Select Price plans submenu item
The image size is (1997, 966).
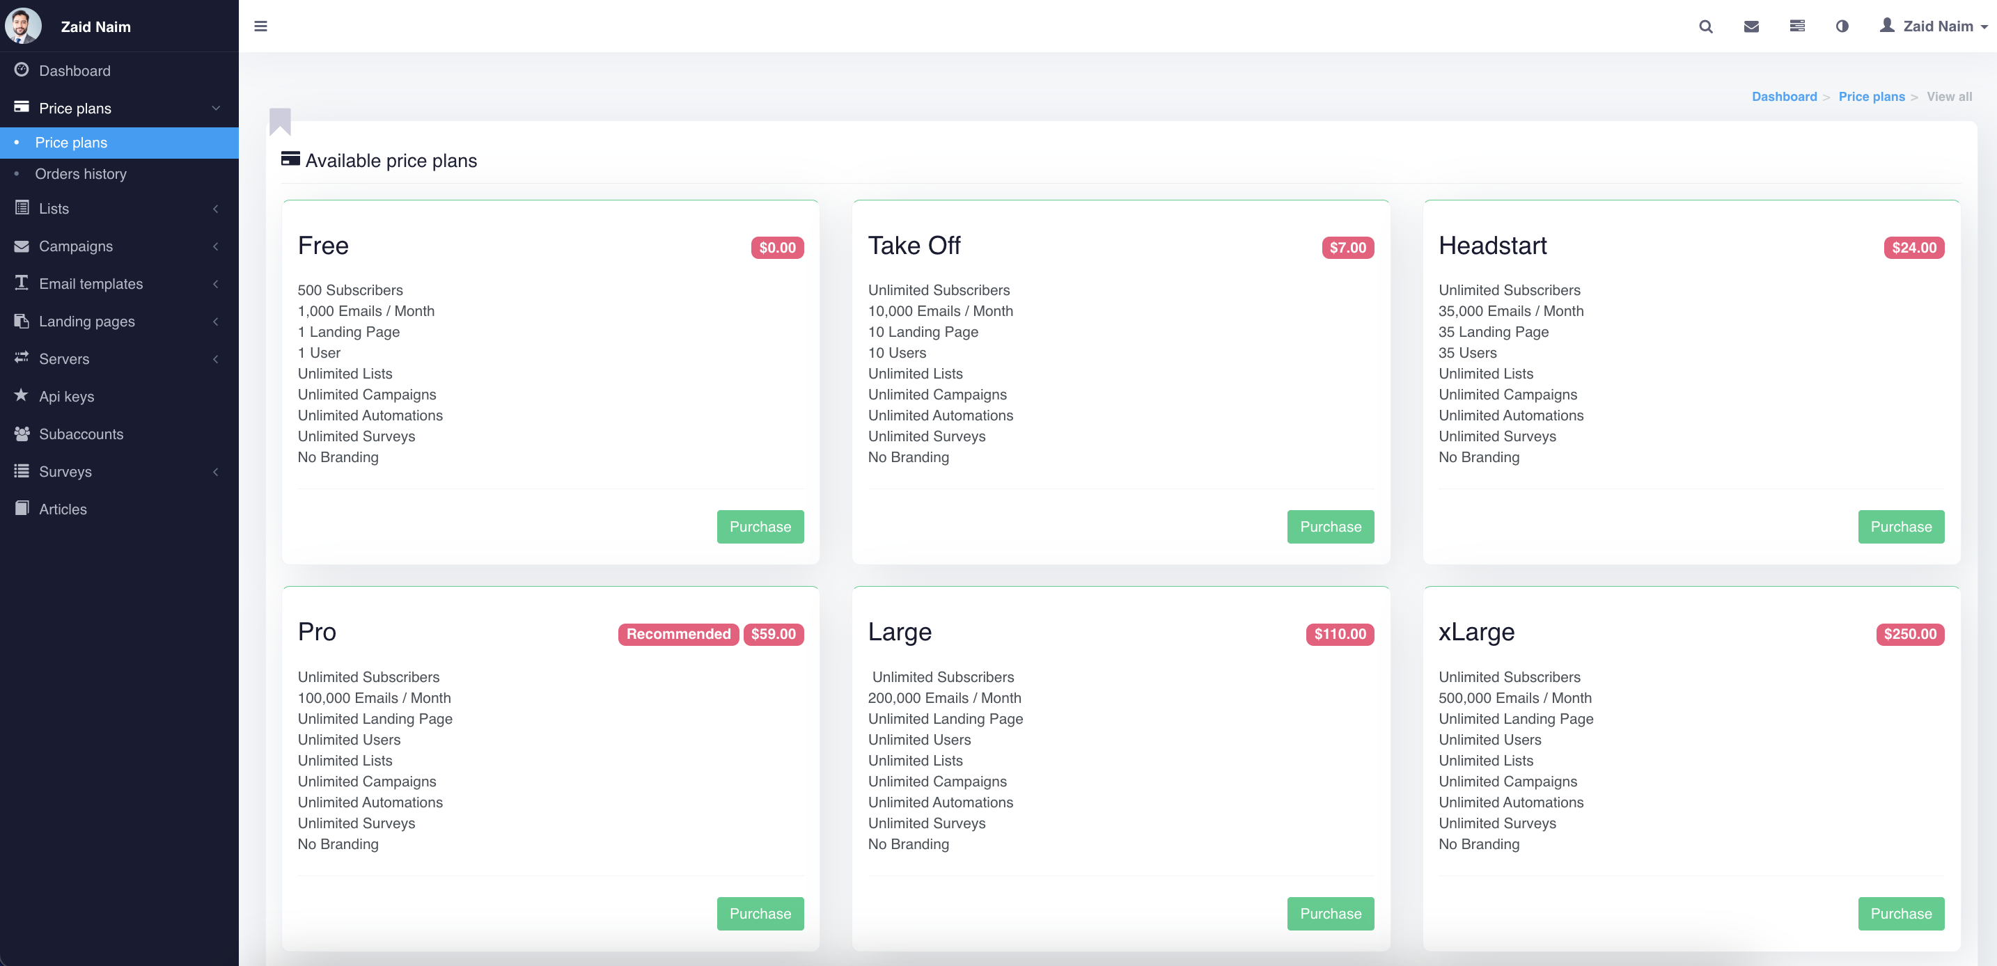[71, 143]
